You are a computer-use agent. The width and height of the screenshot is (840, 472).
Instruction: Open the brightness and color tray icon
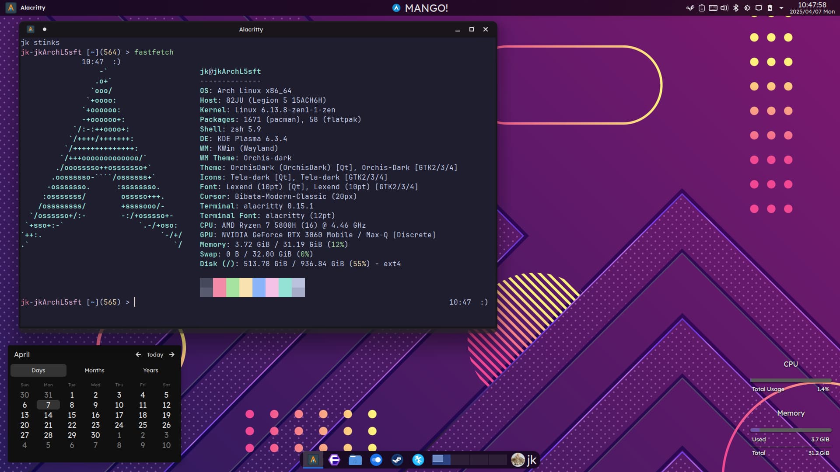click(x=747, y=8)
